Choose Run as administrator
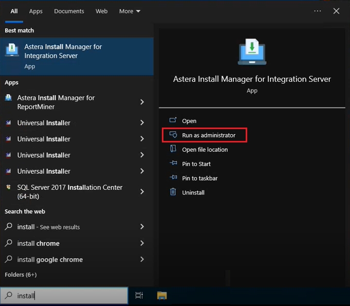 click(x=208, y=135)
